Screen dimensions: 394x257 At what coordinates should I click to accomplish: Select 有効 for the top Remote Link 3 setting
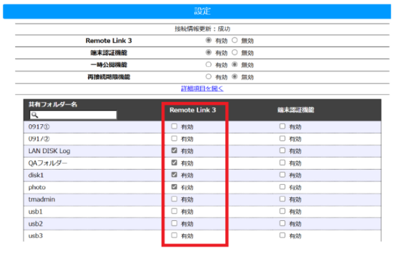click(208, 40)
